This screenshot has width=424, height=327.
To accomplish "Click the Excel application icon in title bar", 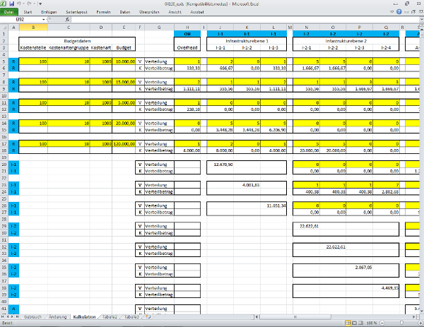I will [x=4, y=4].
